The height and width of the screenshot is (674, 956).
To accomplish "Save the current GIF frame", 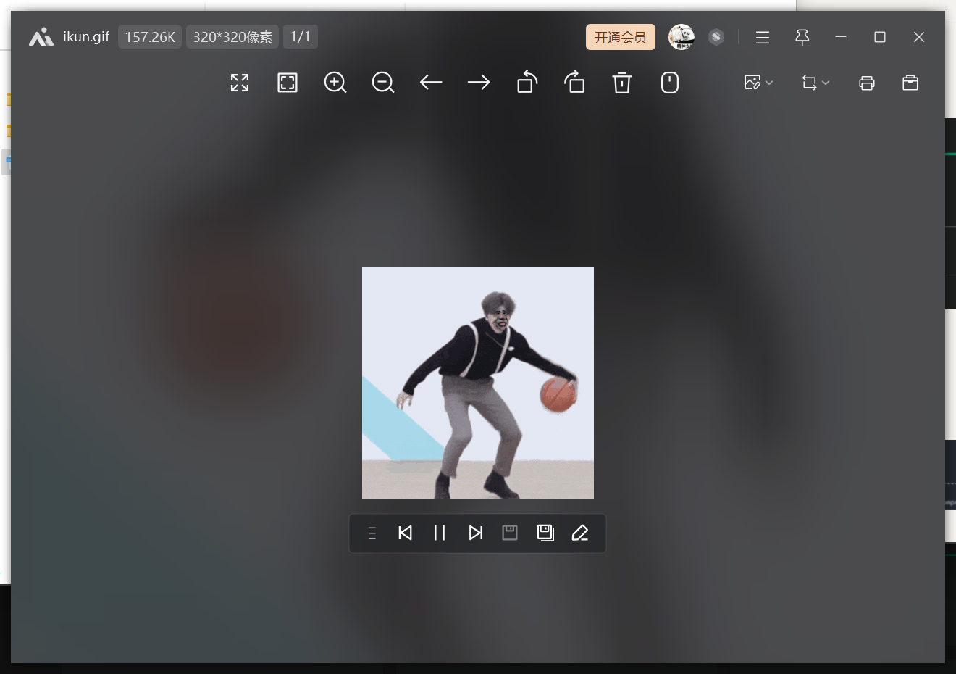I will pyautogui.click(x=510, y=533).
